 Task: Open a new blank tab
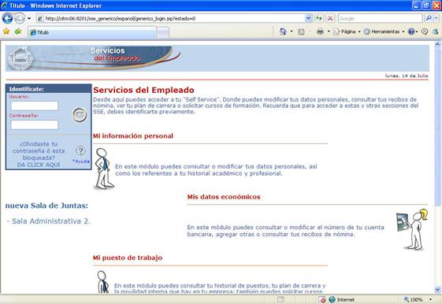coord(162,32)
